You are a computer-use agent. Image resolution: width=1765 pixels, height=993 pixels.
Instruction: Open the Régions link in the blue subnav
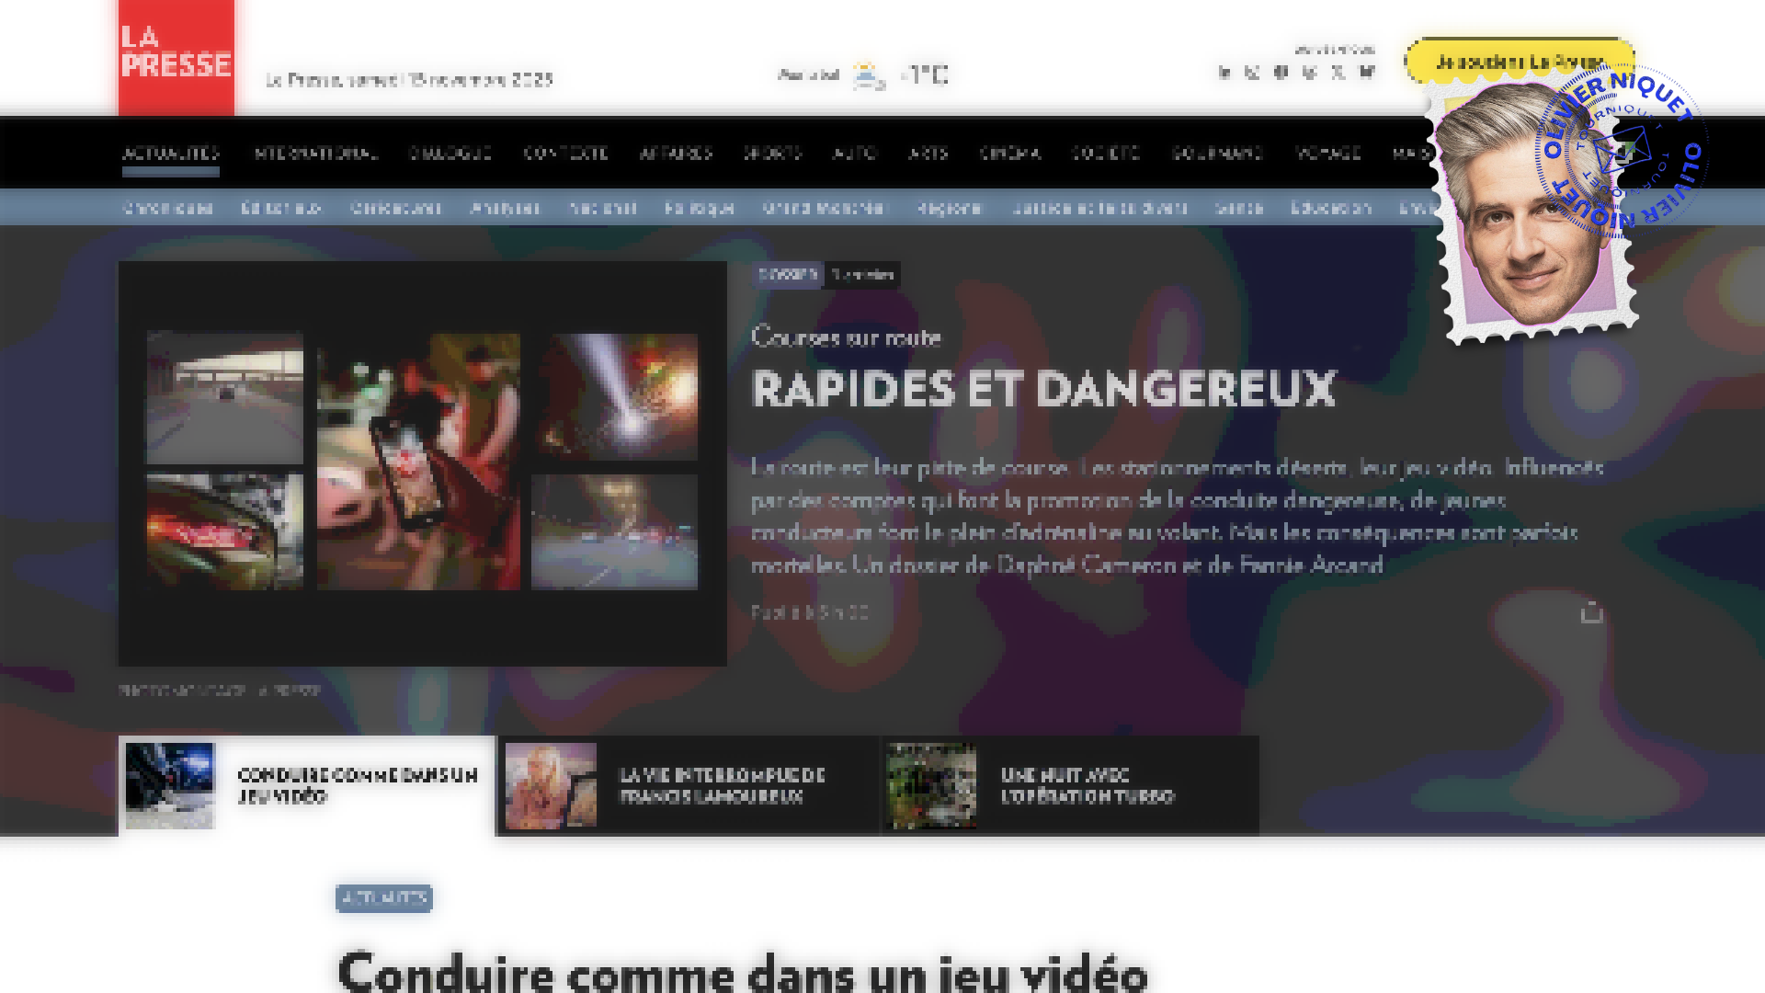tap(952, 208)
